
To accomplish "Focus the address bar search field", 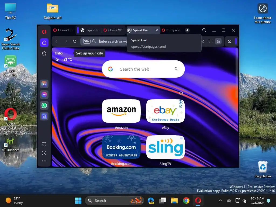I will point(113,41).
